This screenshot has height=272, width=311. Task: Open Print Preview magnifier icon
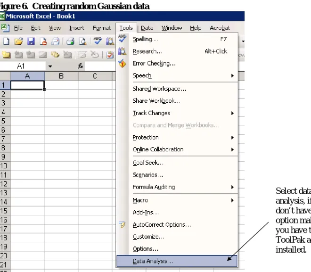pyautogui.click(x=82, y=41)
